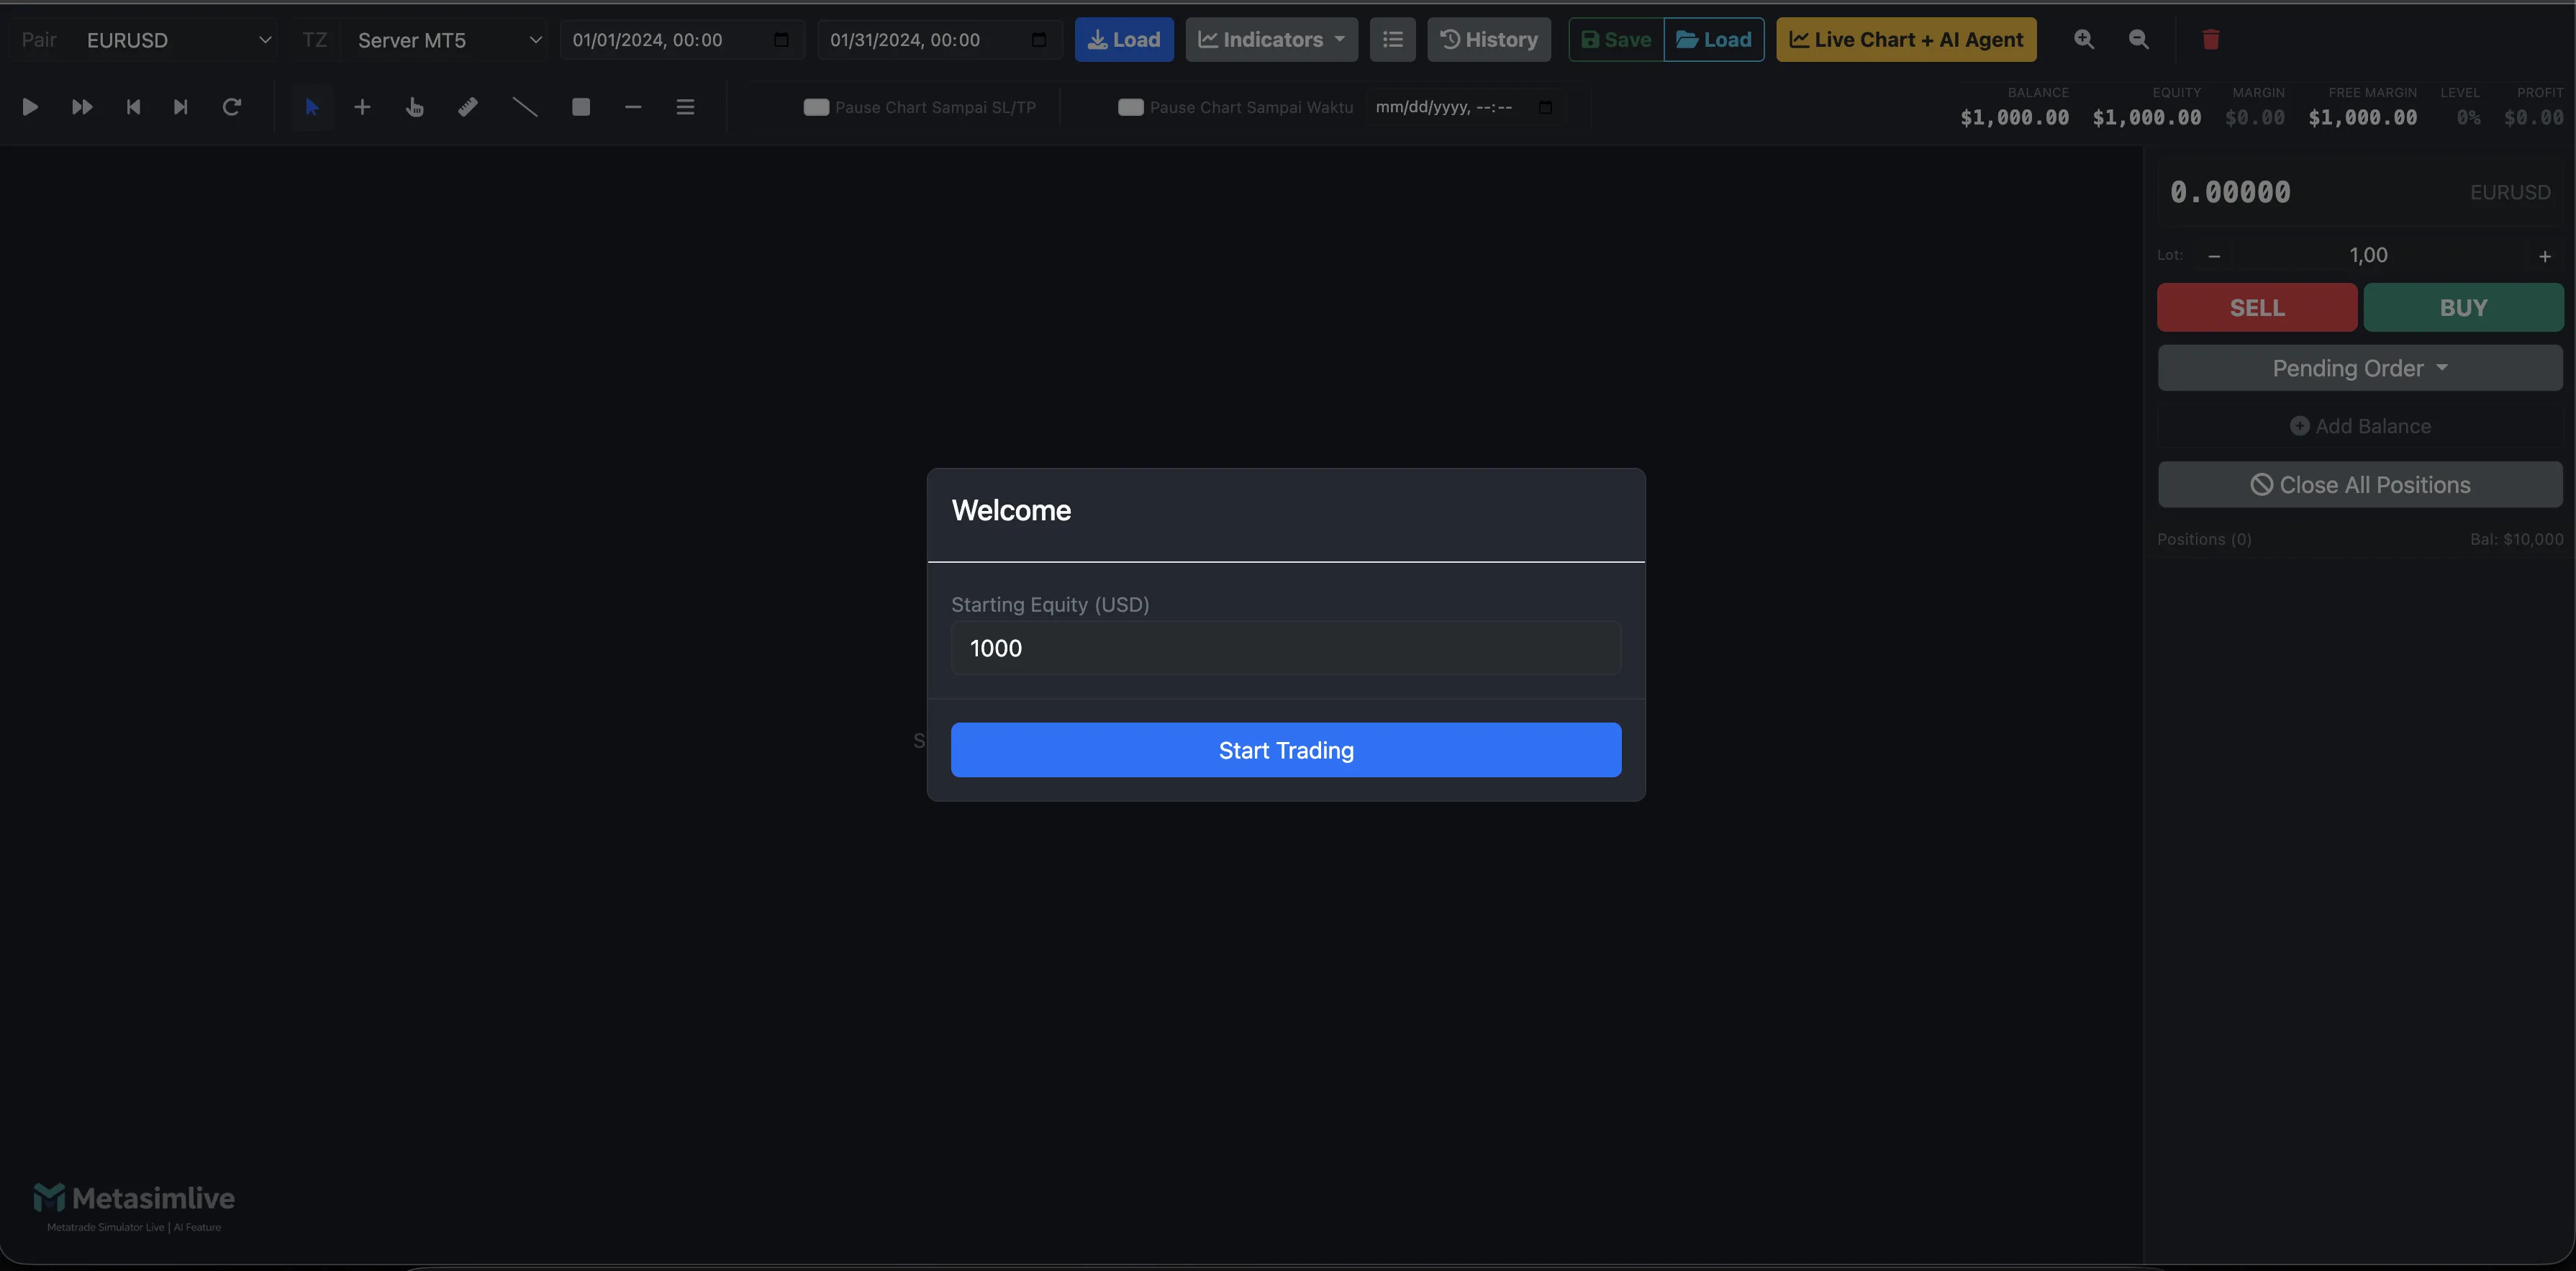
Task: Fast-forward the chart playback
Action: 81,106
